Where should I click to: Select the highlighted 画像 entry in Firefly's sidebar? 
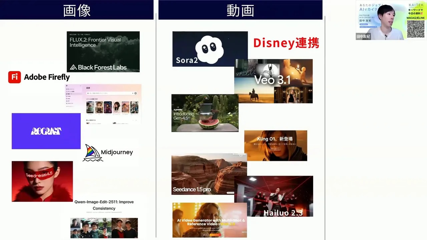[x=69, y=94]
